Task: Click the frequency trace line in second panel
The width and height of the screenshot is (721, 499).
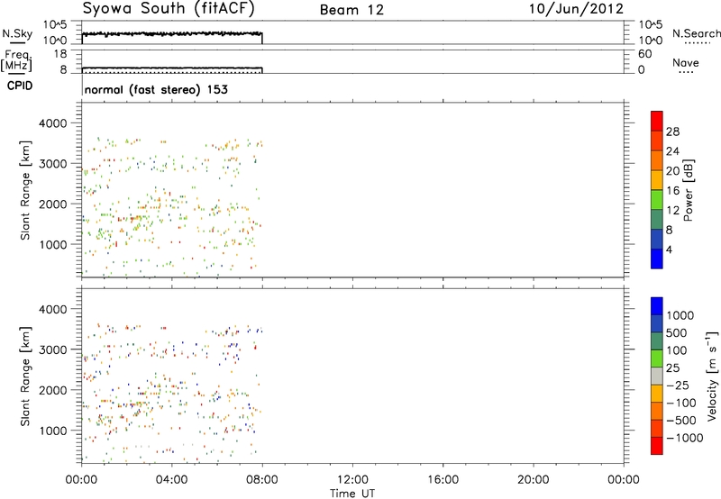Action: coord(172,68)
